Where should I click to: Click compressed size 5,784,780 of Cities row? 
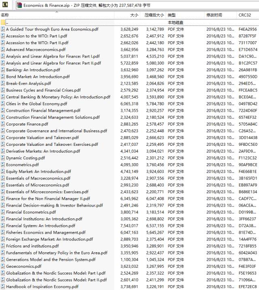[155, 104]
